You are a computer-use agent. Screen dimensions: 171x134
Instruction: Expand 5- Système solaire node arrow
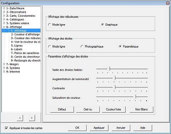point(4,23)
